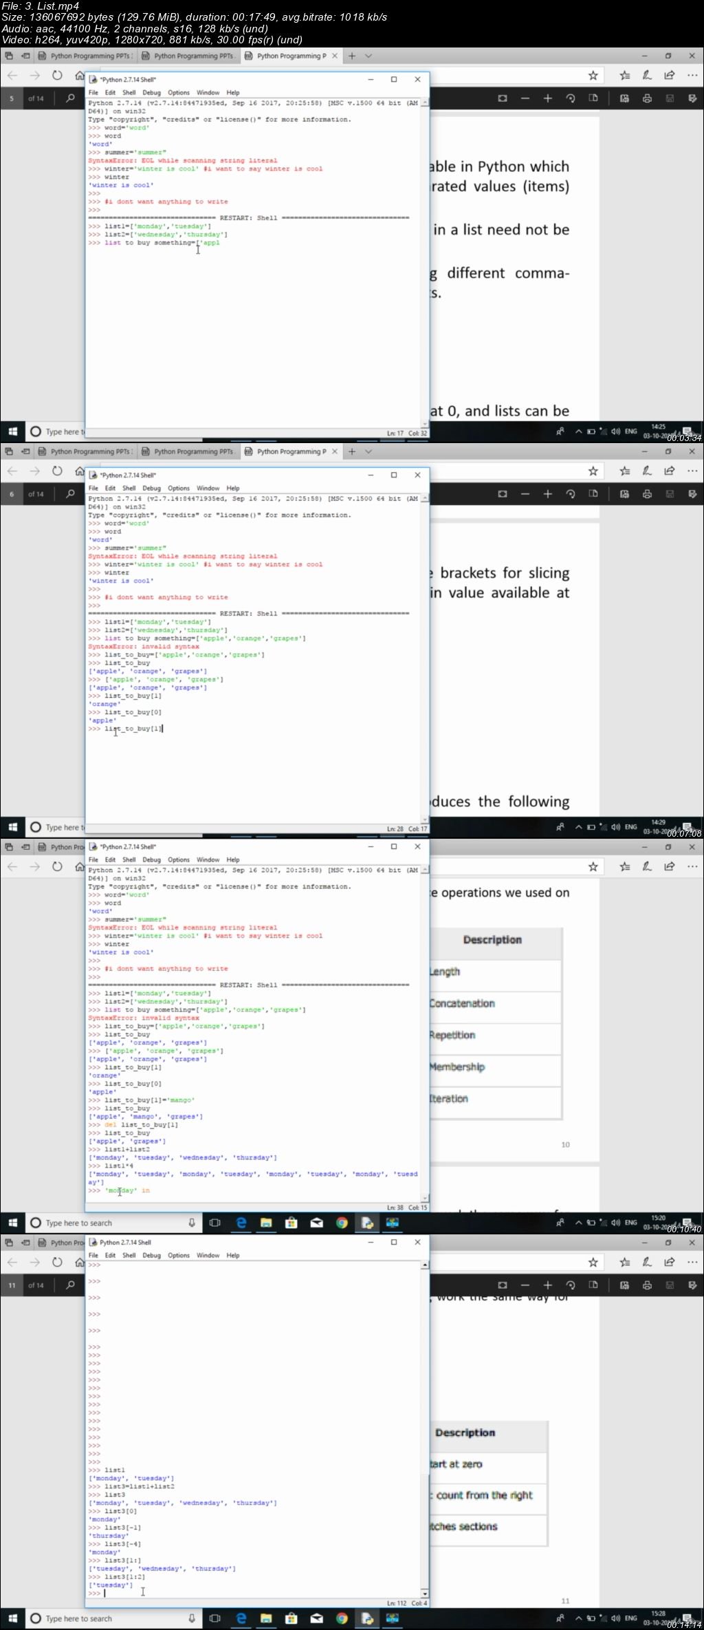Click new tab plus button in 00:03:34 frame
This screenshot has height=1630, width=704.
point(352,56)
